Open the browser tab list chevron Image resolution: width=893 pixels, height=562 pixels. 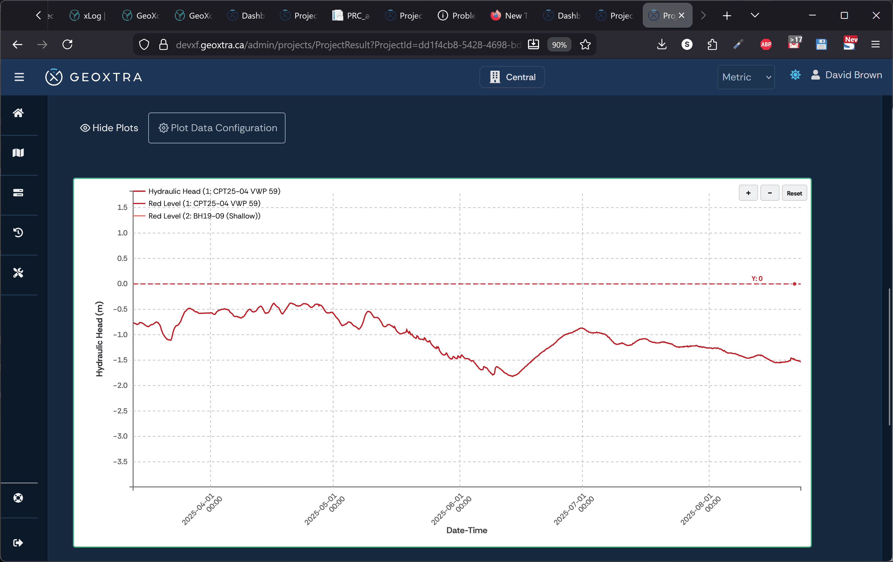tap(755, 15)
